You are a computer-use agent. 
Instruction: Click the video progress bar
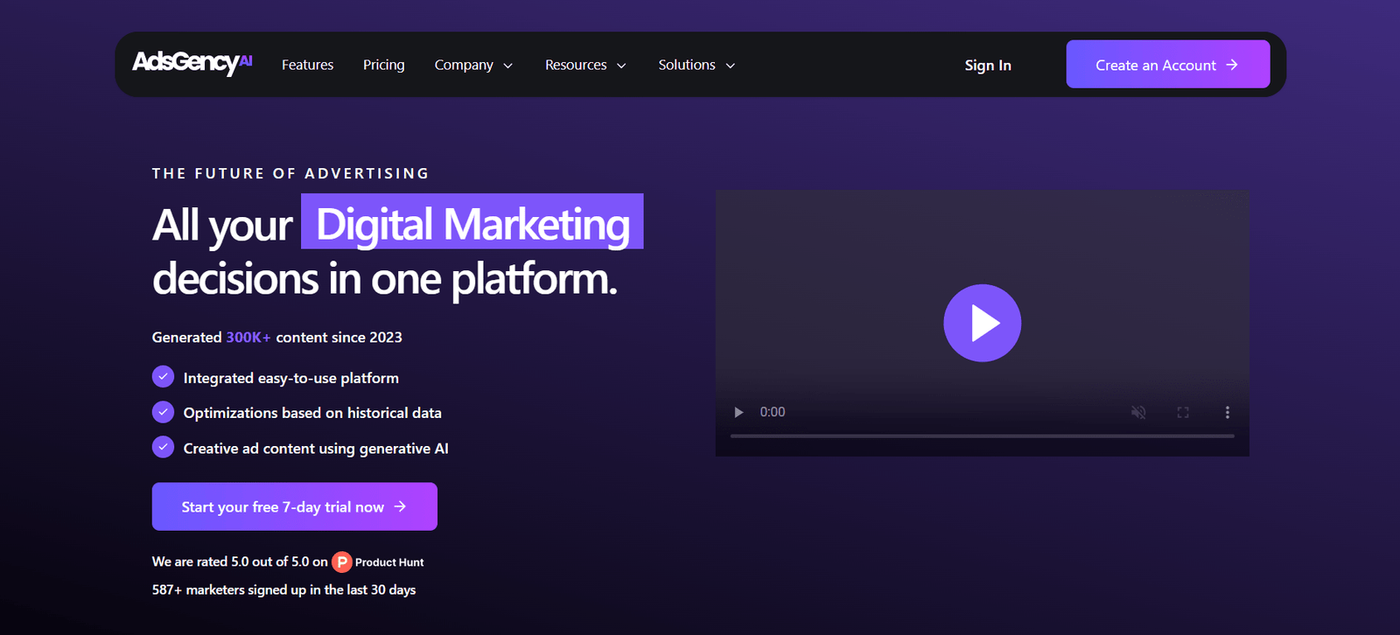(x=982, y=436)
